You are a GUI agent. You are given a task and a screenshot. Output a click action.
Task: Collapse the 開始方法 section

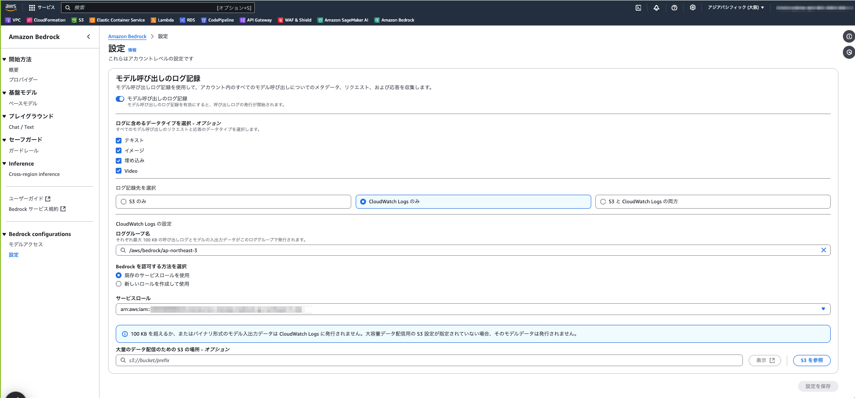[4, 59]
